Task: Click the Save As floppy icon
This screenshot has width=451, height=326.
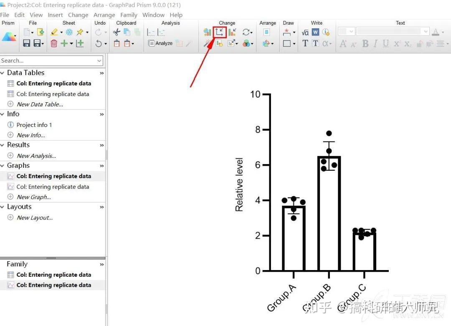Action: 37,43
